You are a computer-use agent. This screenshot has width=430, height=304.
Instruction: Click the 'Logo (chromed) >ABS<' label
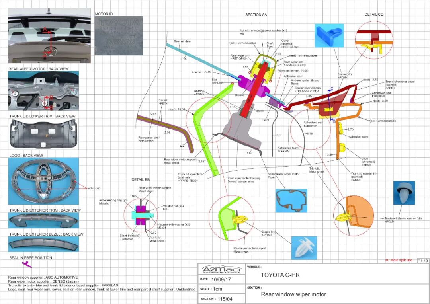point(368,162)
